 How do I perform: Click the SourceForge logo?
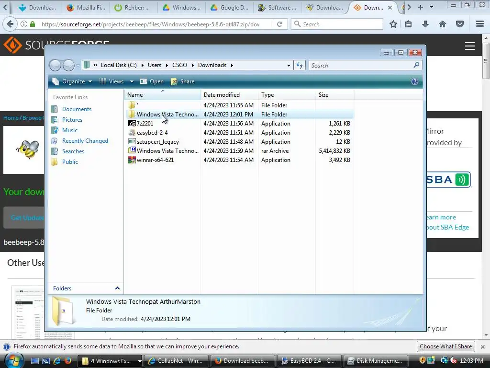pyautogui.click(x=56, y=45)
